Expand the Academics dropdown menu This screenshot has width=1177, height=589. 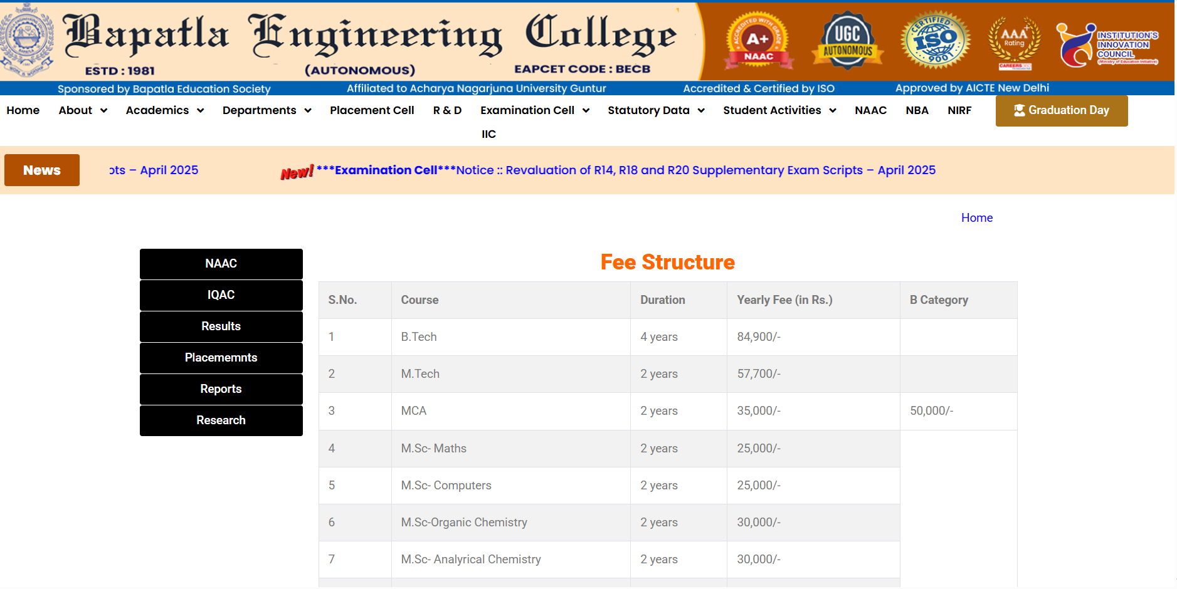(165, 111)
